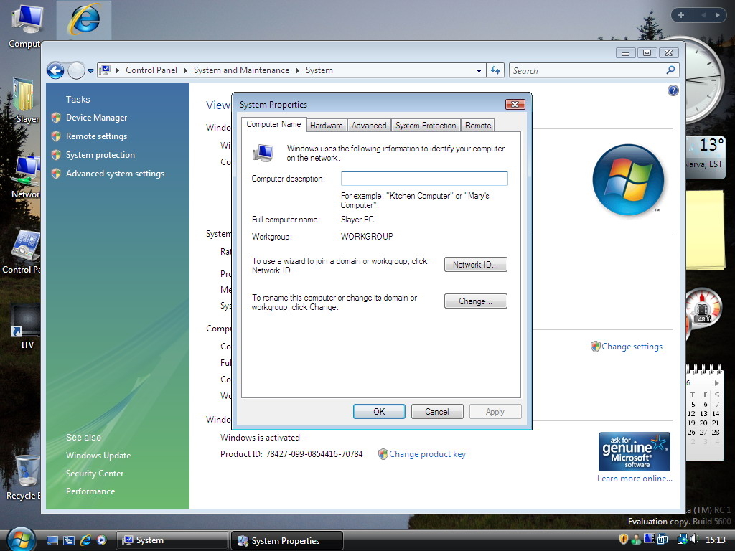The height and width of the screenshot is (551, 735).
Task: Open the Recycle Bin desktop icon
Action: [x=24, y=477]
